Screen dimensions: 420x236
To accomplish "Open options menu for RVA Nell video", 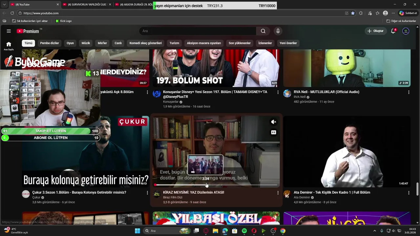I will [409, 92].
